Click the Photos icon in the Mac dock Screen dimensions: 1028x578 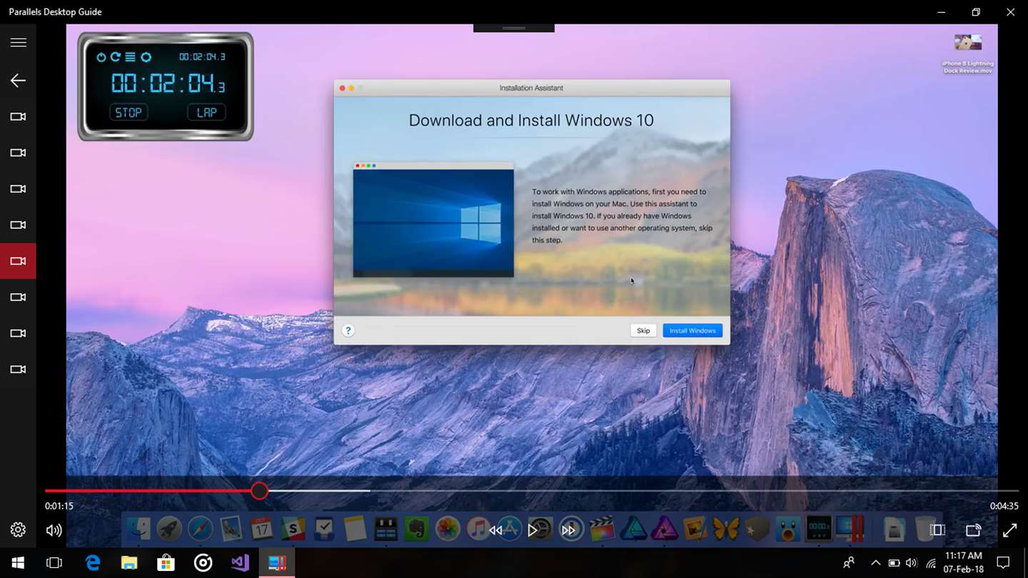(448, 529)
